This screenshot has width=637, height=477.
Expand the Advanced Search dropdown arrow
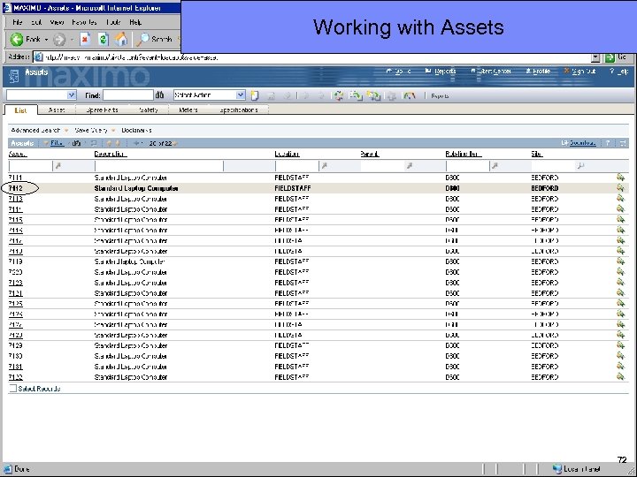click(65, 131)
